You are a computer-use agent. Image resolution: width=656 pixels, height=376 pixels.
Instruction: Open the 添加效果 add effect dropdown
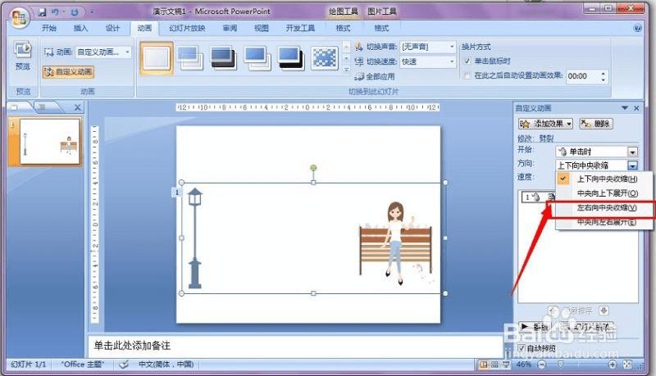(x=546, y=124)
